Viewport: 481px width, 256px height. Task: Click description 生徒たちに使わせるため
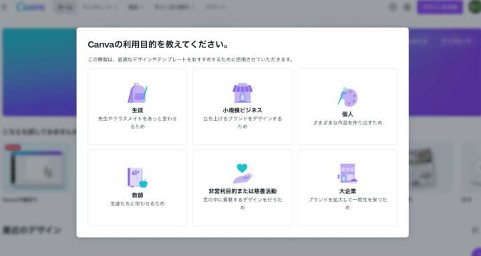138,203
